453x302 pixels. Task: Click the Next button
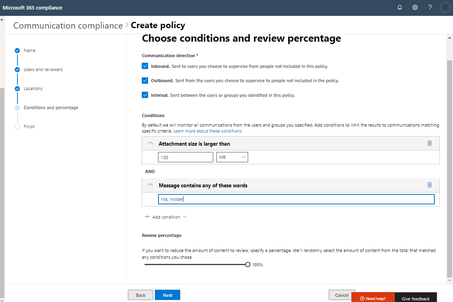[168, 295]
